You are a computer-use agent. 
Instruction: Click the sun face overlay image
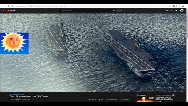point(14,43)
